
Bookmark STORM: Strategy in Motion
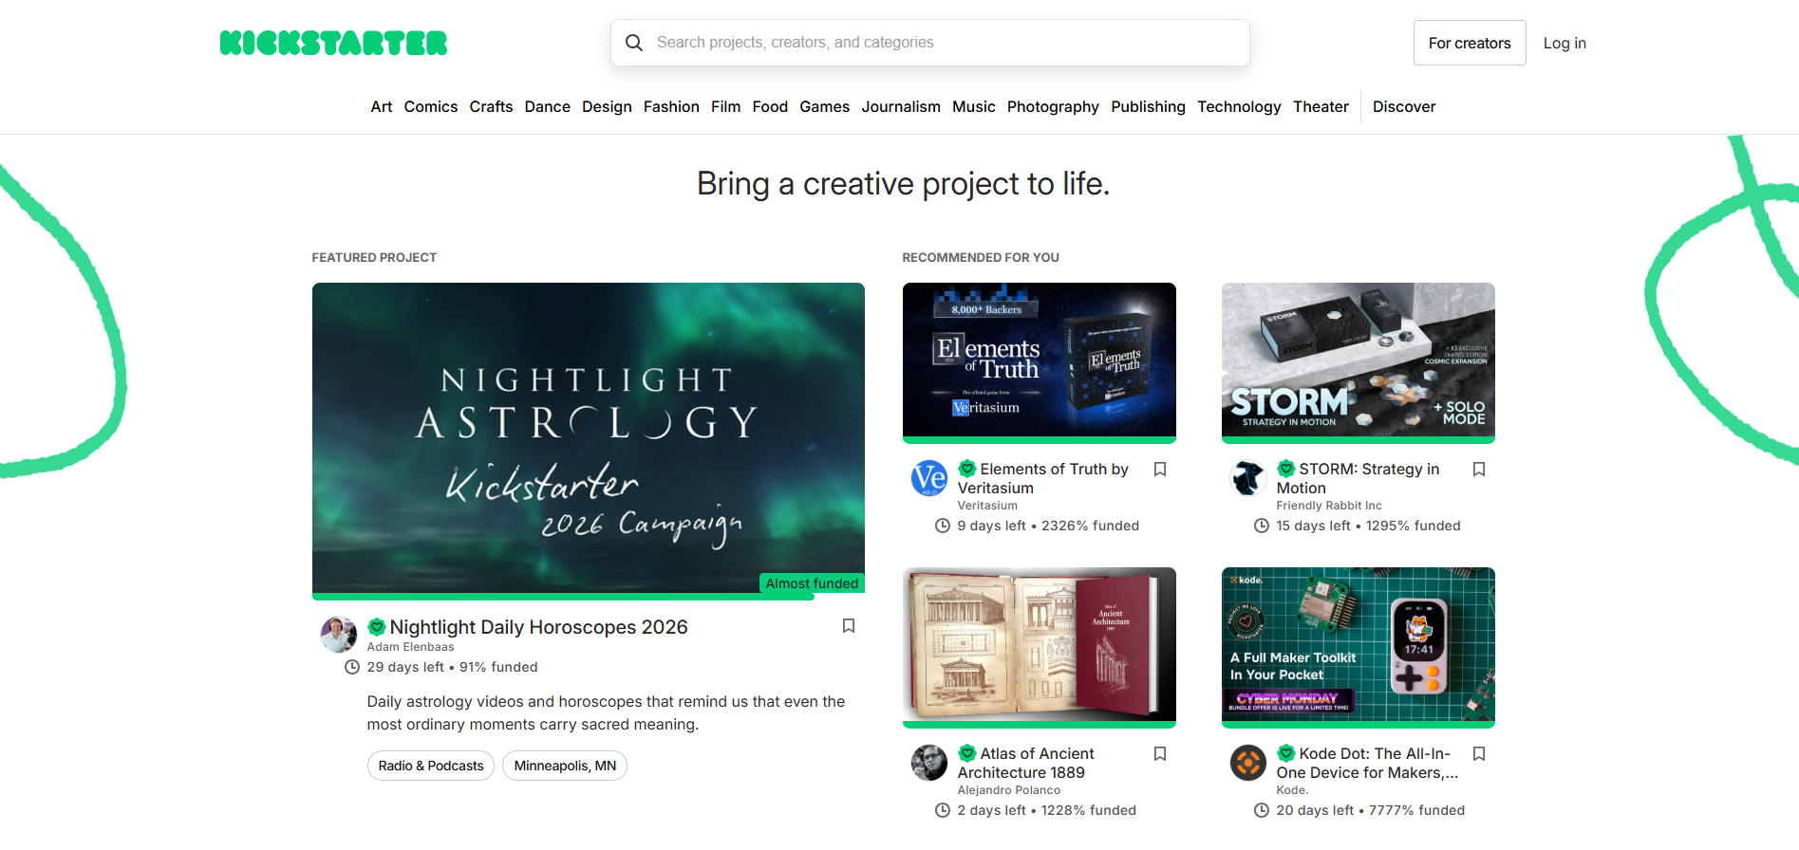[1479, 470]
